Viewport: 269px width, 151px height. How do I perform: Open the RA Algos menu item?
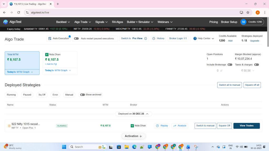click(x=117, y=22)
